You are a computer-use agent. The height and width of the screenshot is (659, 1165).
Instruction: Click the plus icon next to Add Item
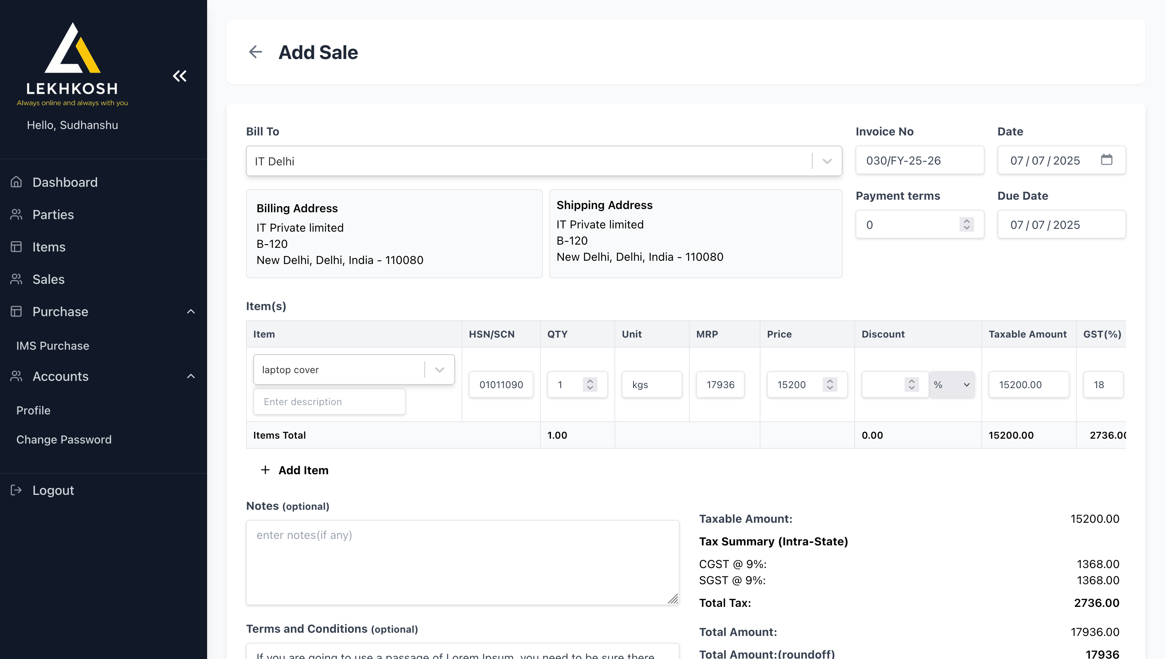tap(265, 470)
